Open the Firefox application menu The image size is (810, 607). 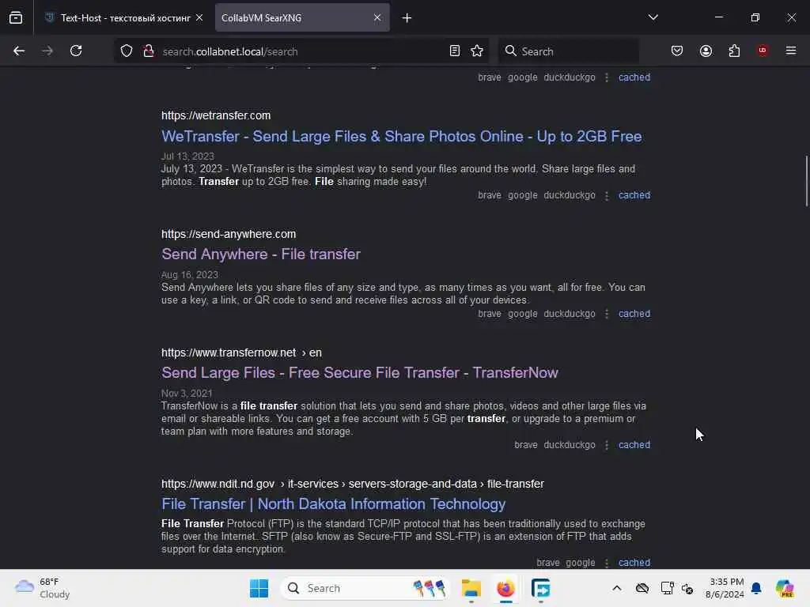click(x=791, y=50)
